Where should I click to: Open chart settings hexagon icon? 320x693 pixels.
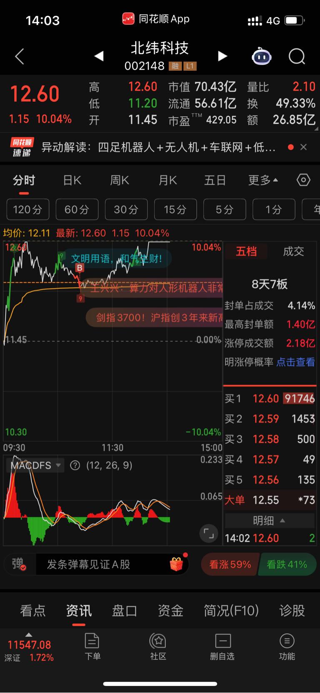(303, 180)
